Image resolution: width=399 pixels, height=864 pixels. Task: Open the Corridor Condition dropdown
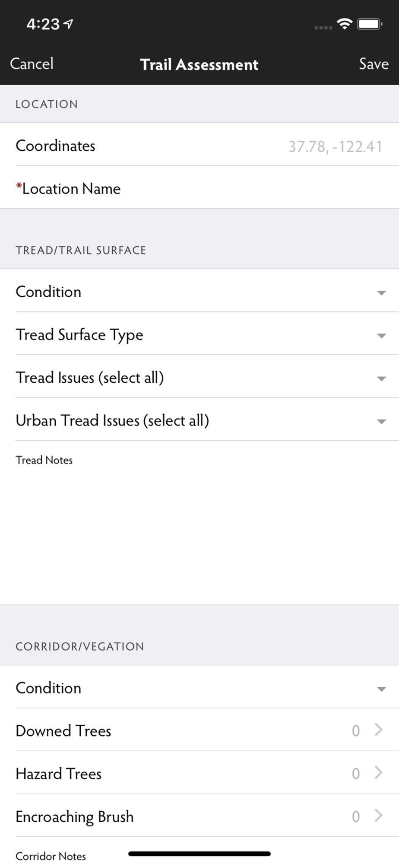coord(381,689)
